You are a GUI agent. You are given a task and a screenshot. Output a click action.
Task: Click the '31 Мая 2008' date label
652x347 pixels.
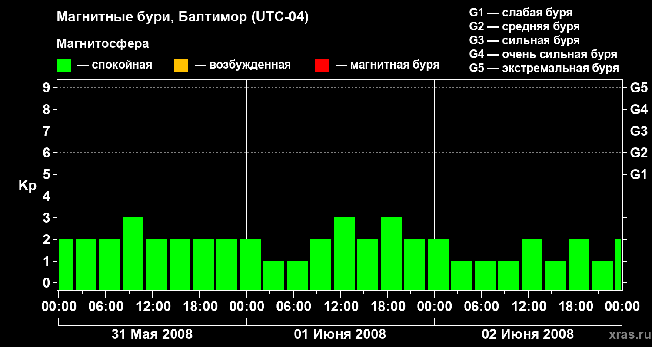tap(152, 334)
